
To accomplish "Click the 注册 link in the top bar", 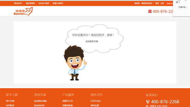I will pyautogui.click(x=162, y=3).
